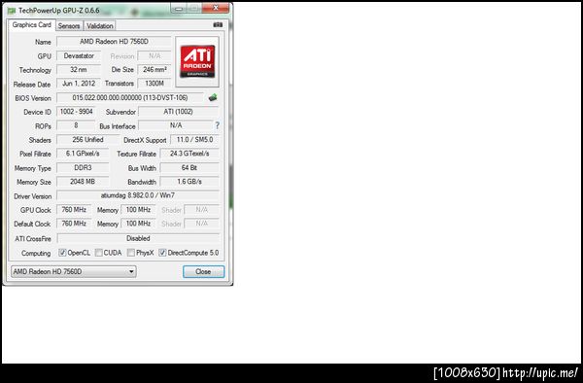The image size is (583, 383).
Task: Switch to the Graphics Card tab
Action: tap(32, 25)
